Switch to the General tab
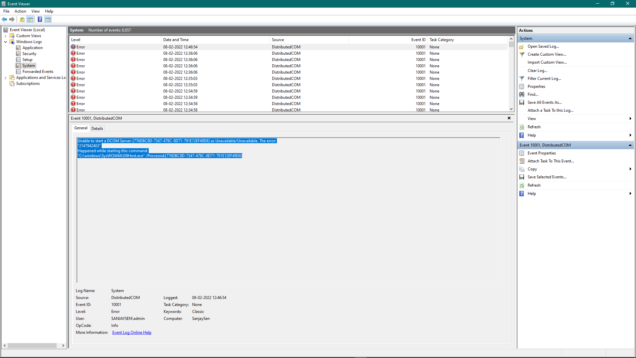Viewport: 636px width, 358px height. coord(81,128)
